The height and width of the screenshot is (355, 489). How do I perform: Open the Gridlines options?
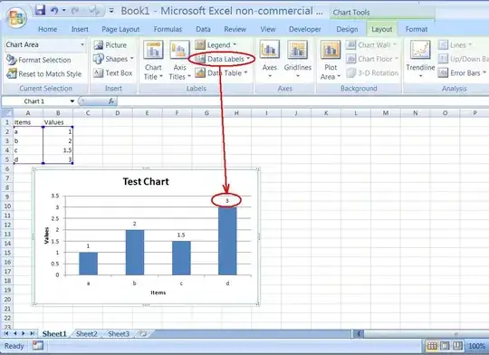point(298,59)
